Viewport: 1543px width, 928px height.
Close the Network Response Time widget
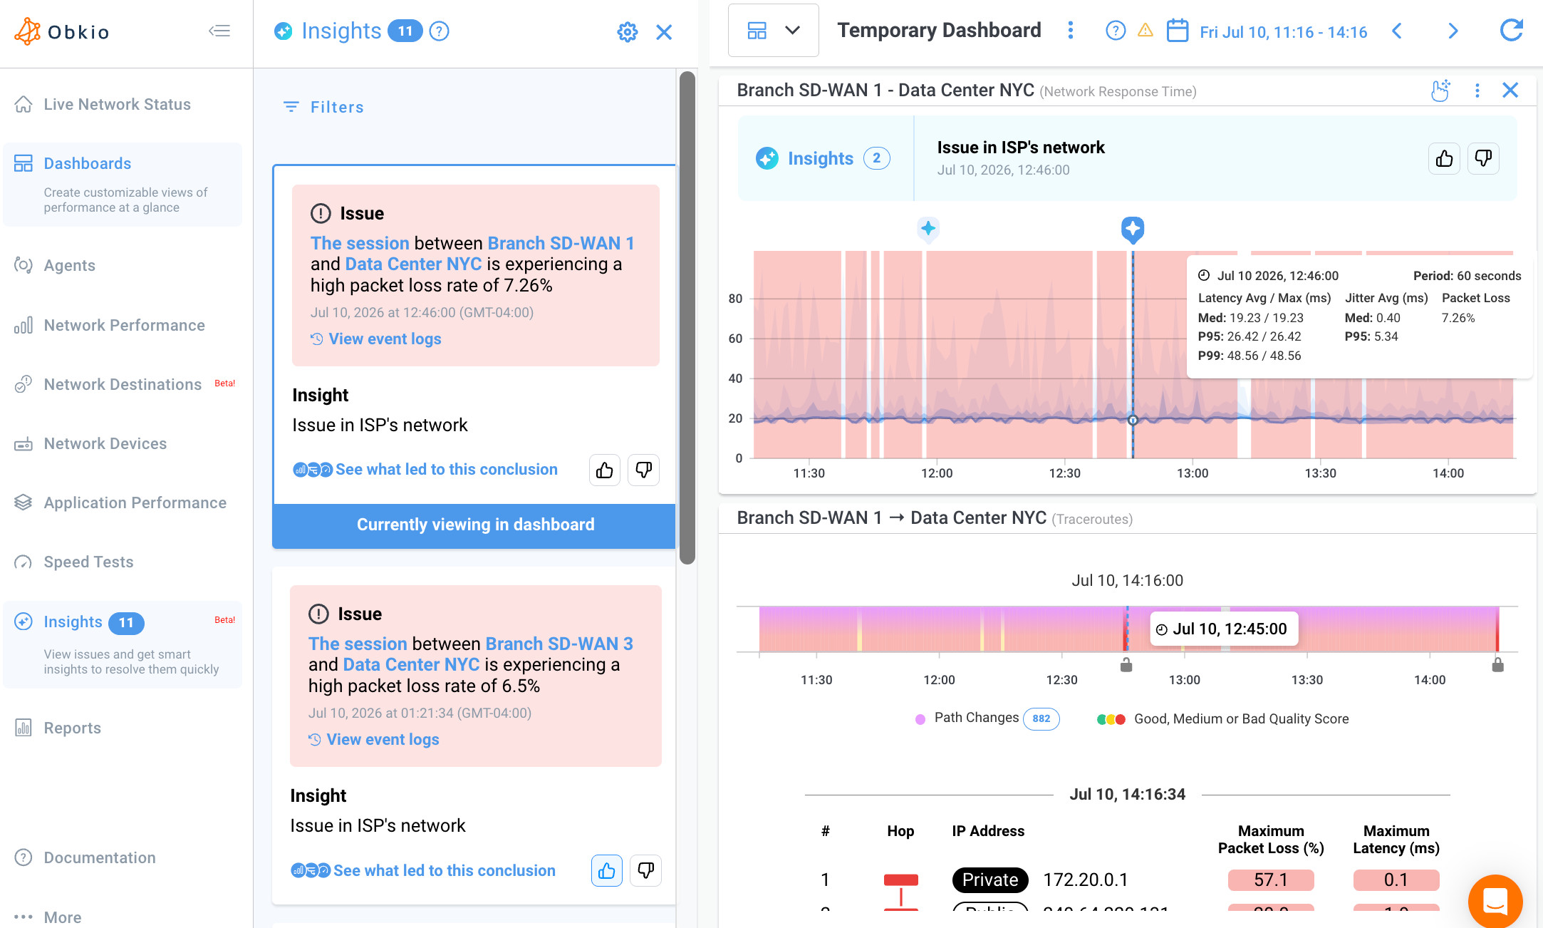pyautogui.click(x=1510, y=90)
